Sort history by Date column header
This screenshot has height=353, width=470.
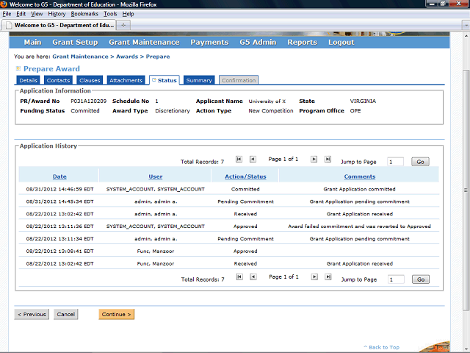coord(59,176)
